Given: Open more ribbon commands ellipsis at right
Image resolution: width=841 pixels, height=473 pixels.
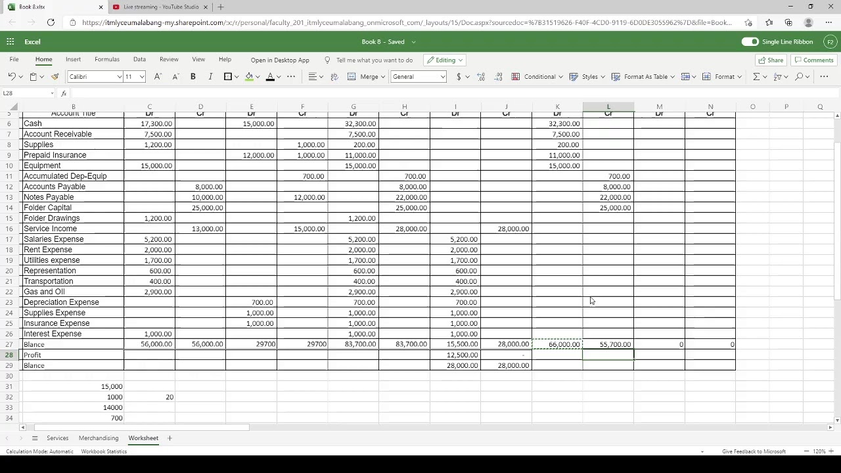Looking at the screenshot, I should tap(824, 77).
